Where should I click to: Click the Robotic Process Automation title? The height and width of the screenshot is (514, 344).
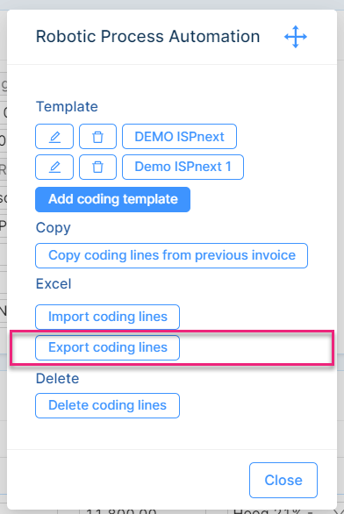pos(147,36)
